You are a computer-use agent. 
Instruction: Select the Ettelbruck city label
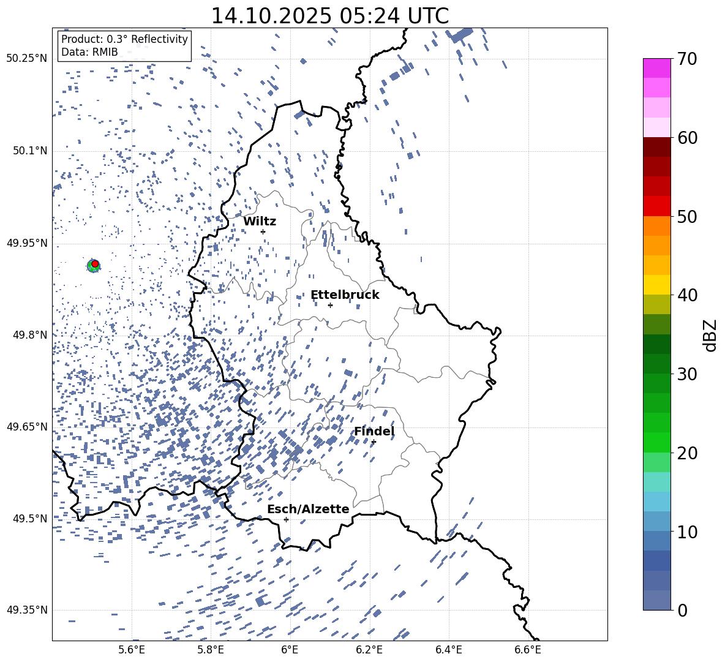pos(345,295)
